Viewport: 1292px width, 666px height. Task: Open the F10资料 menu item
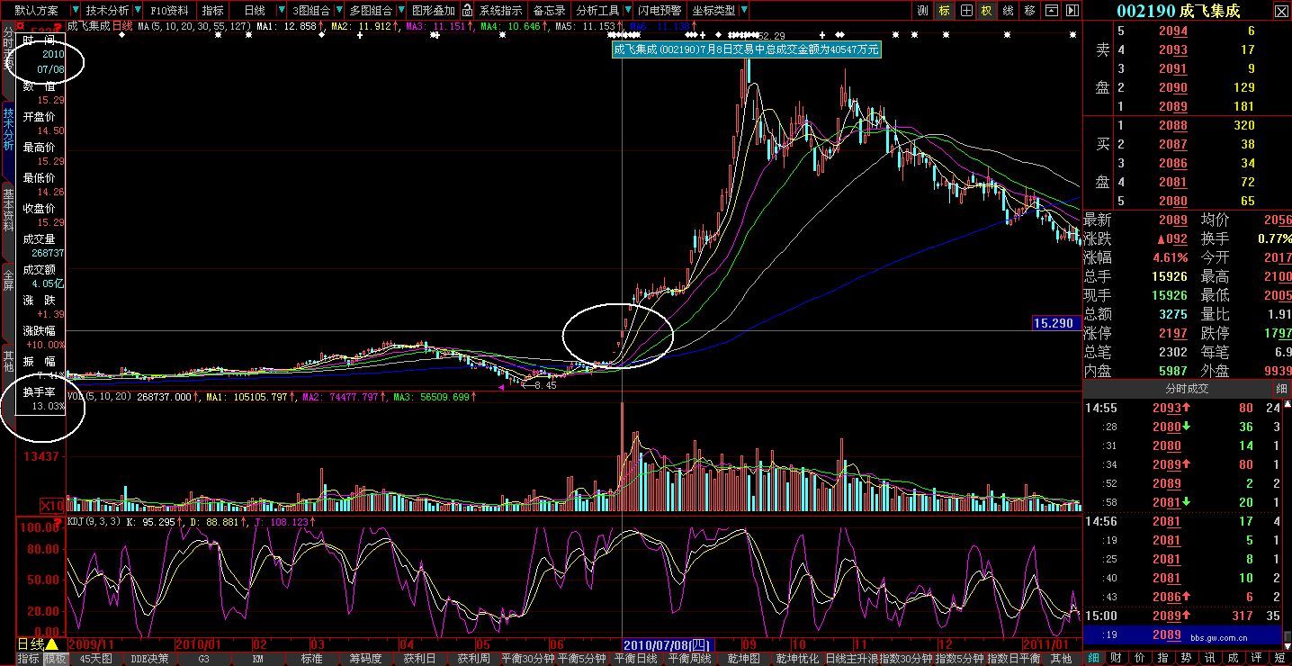tap(169, 11)
